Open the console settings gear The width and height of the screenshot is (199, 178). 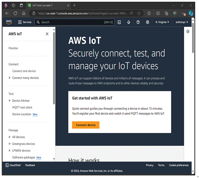pos(147,22)
